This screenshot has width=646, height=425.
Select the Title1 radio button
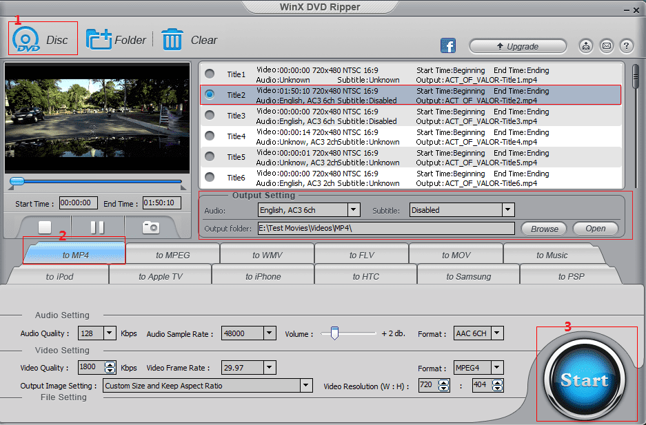pyautogui.click(x=210, y=74)
